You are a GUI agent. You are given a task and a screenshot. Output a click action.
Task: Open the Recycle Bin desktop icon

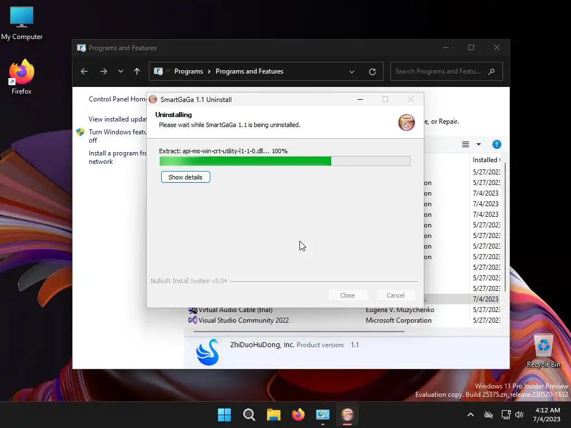543,351
